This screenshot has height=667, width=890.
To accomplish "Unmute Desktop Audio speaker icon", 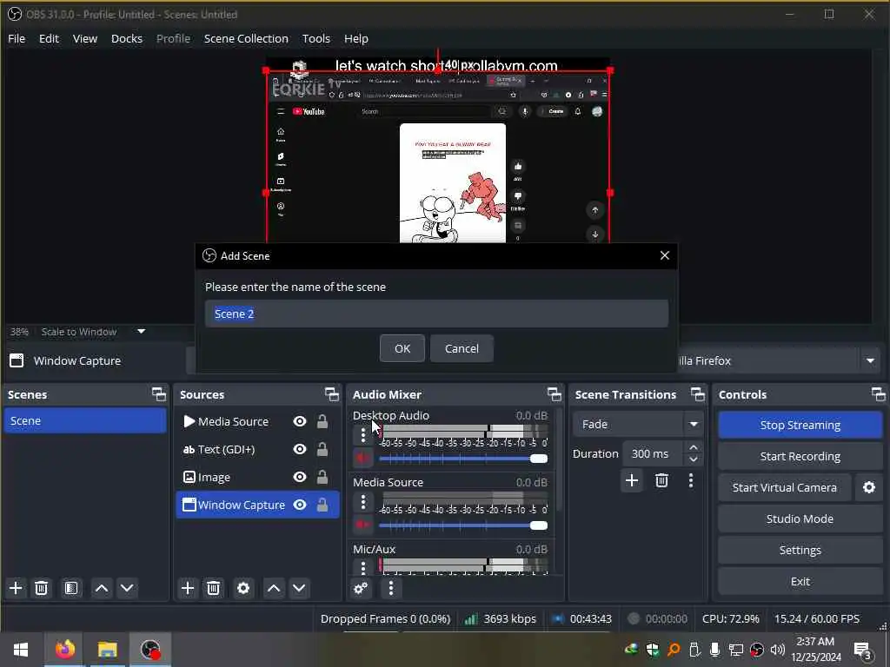I will pos(362,458).
